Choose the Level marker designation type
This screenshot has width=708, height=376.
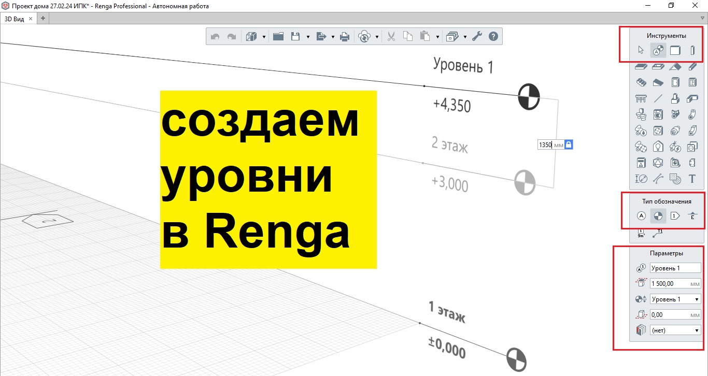pyautogui.click(x=658, y=216)
